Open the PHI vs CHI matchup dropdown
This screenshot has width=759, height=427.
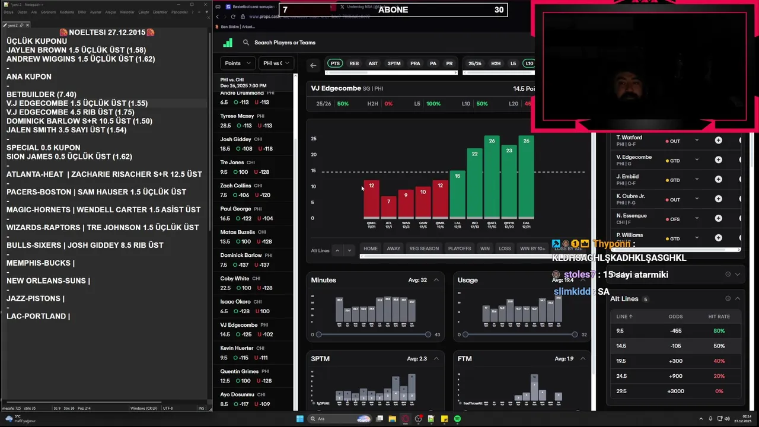coord(276,63)
